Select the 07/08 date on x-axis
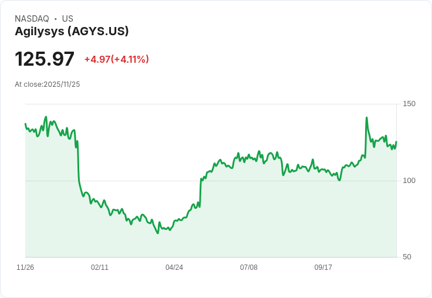Screen dimensions: 432x298 click(x=249, y=267)
